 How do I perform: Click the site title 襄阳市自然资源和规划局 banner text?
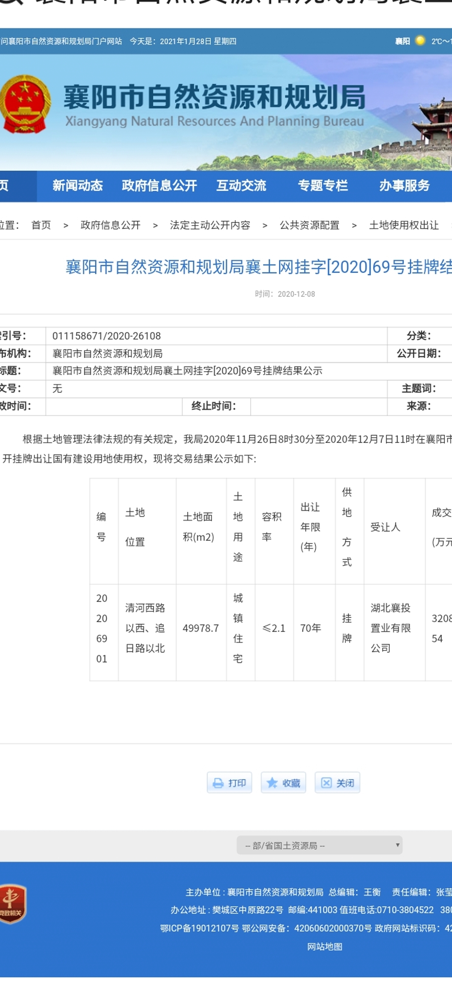click(215, 97)
